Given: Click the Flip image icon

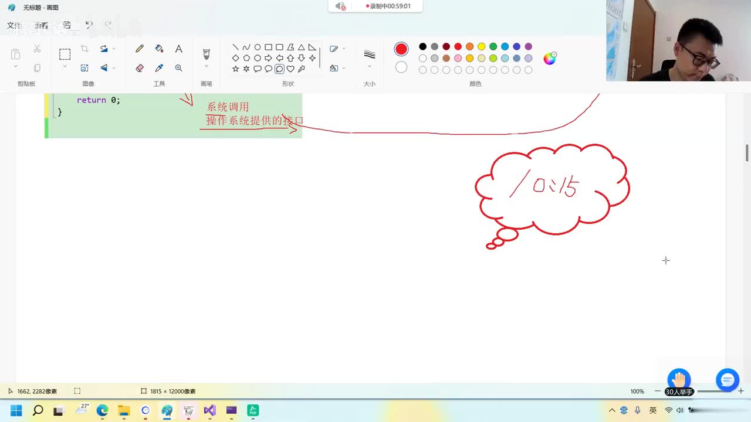Looking at the screenshot, I should pyautogui.click(x=104, y=68).
